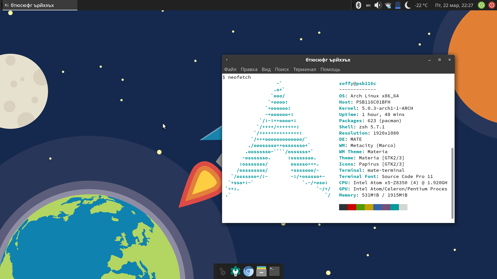Minimize the terminal window
The image size is (497, 279).
(x=429, y=60)
